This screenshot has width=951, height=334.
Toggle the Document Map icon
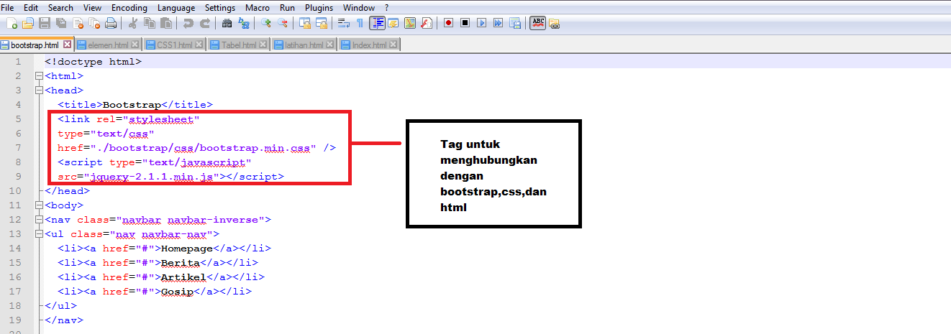pyautogui.click(x=410, y=23)
